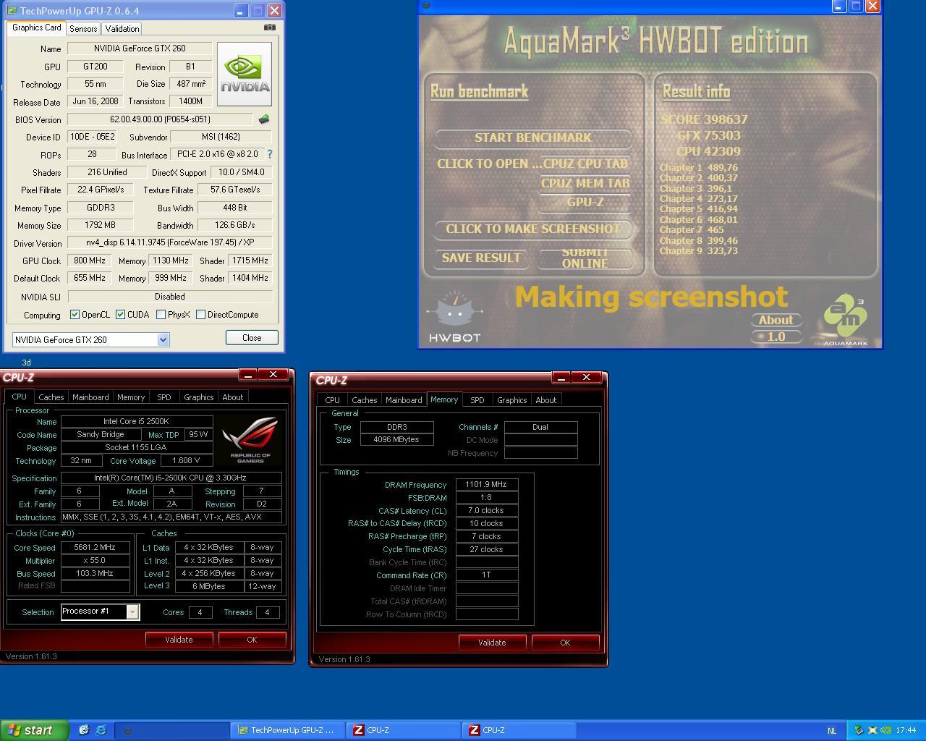Click the Core Speed 5681.2 MHz value

click(x=95, y=548)
